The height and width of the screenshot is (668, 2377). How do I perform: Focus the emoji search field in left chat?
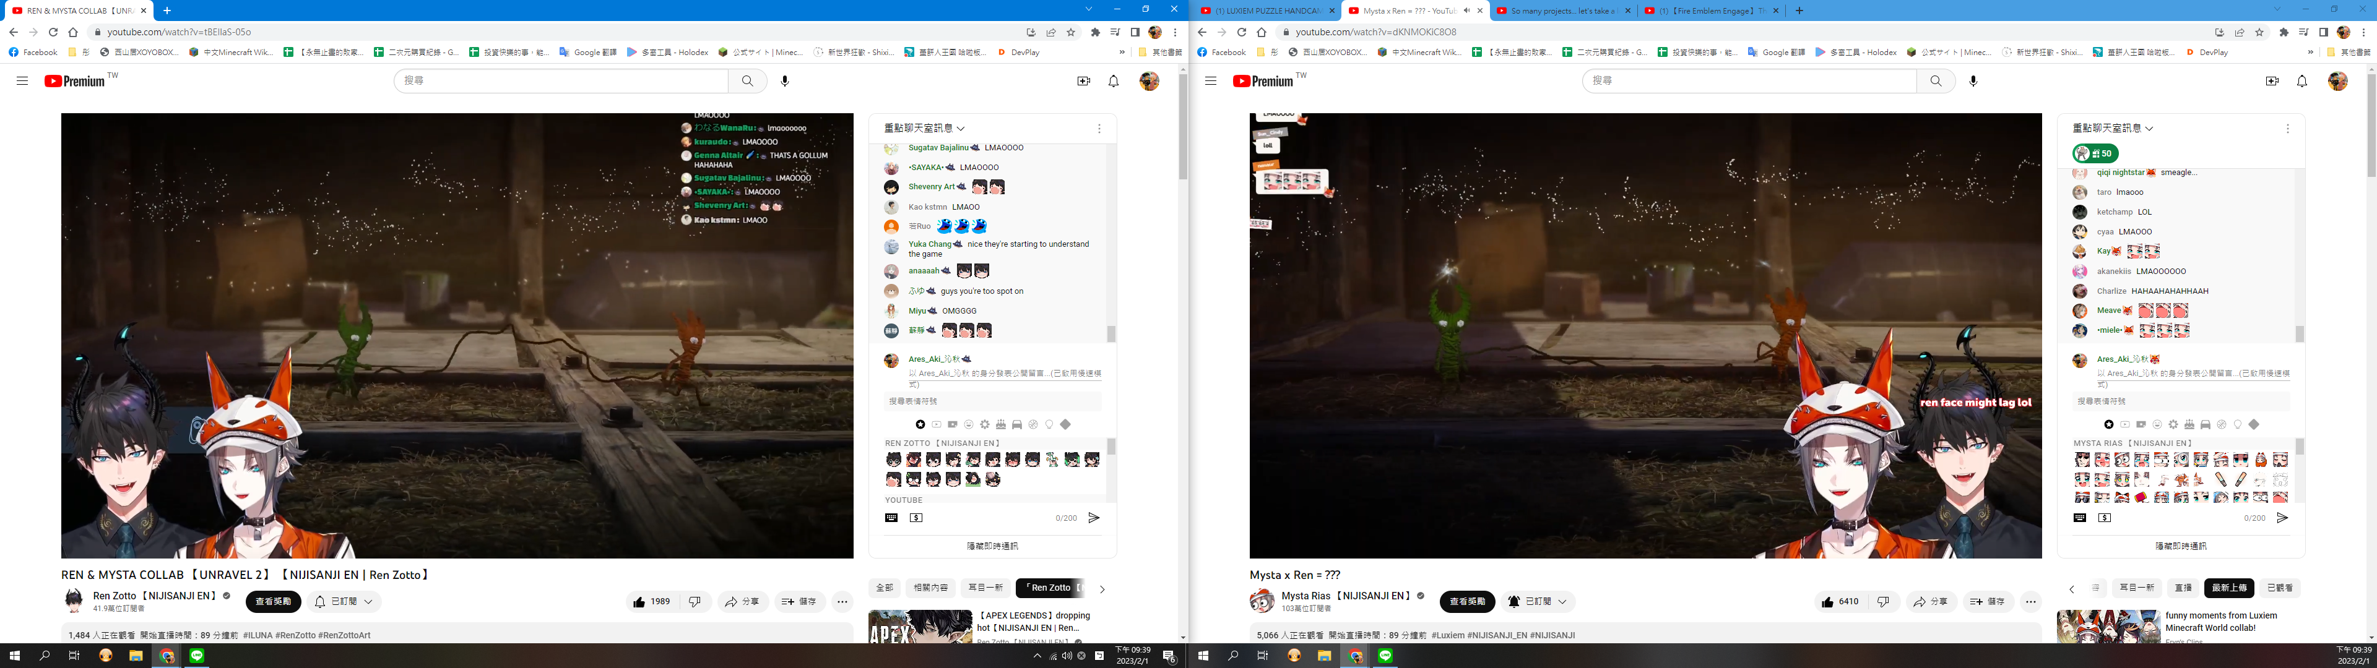point(993,401)
